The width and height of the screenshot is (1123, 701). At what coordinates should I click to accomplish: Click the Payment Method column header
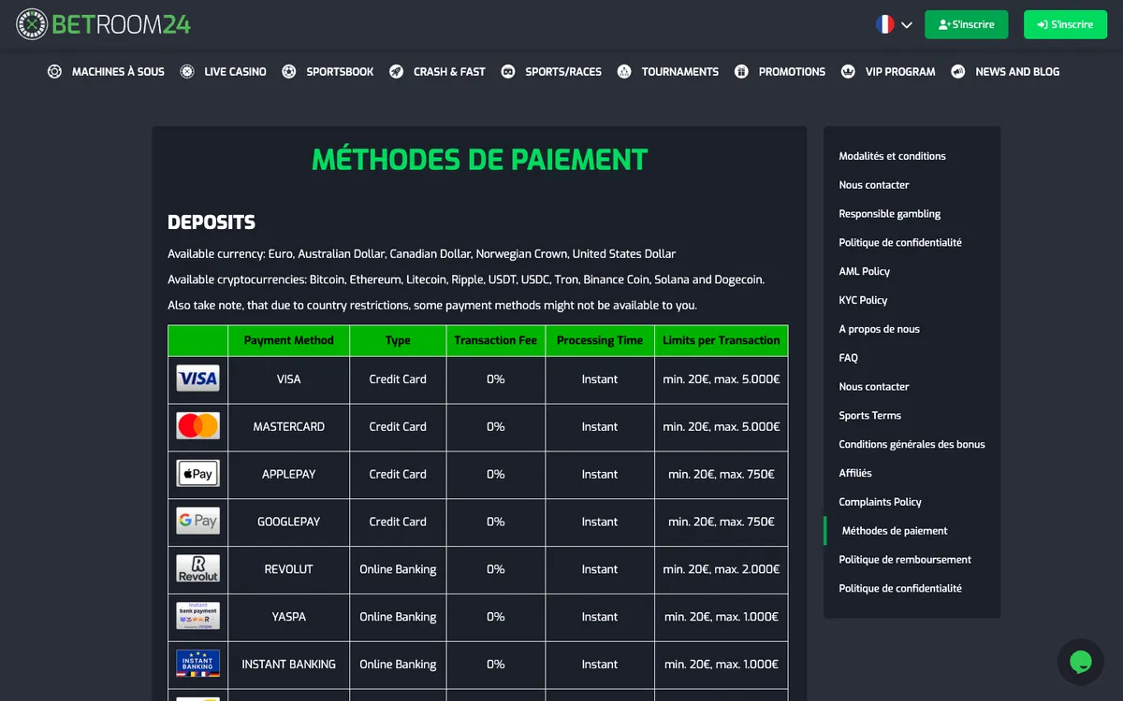coord(288,340)
